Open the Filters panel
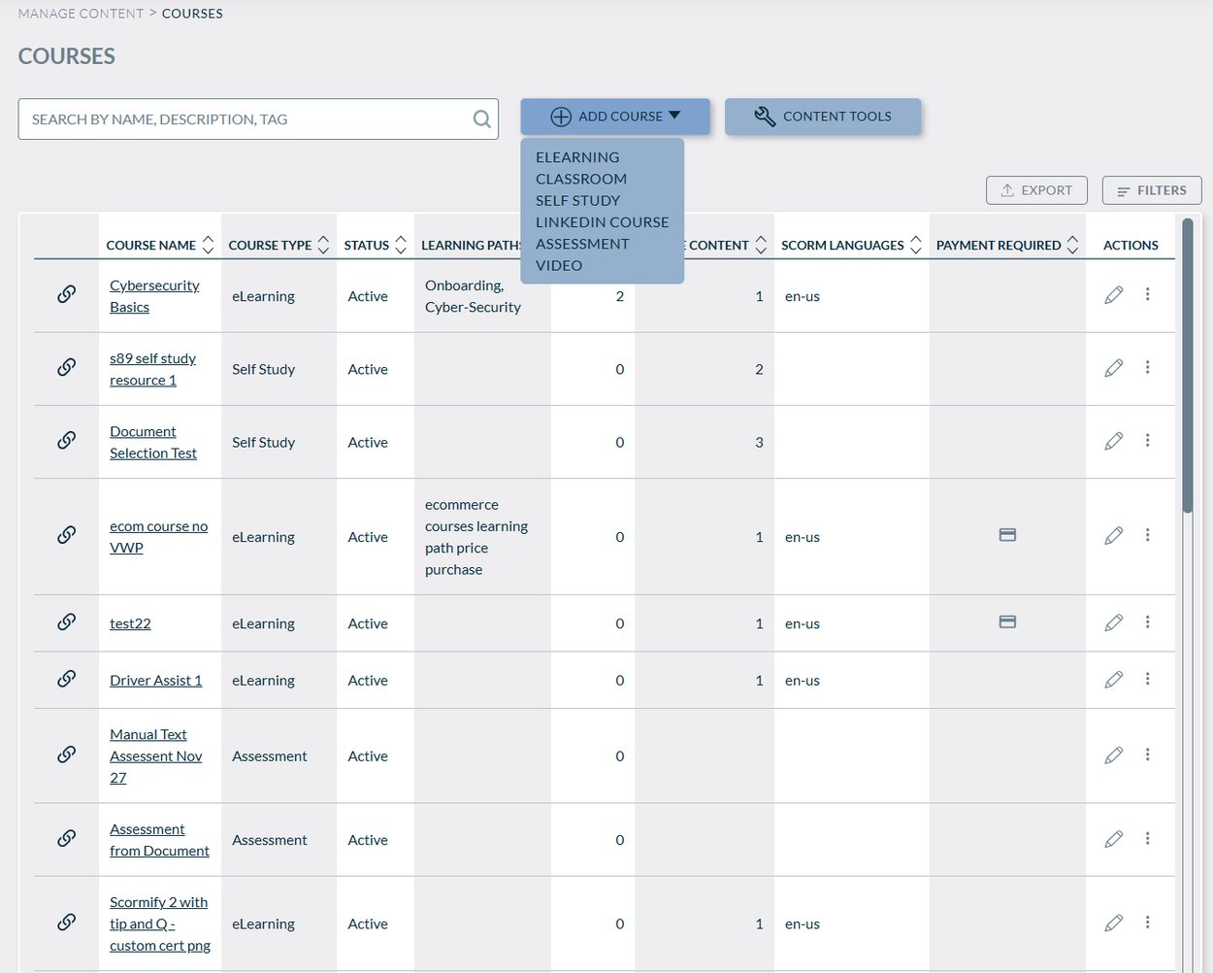Screen dimensions: 1213x973 click(x=1151, y=189)
